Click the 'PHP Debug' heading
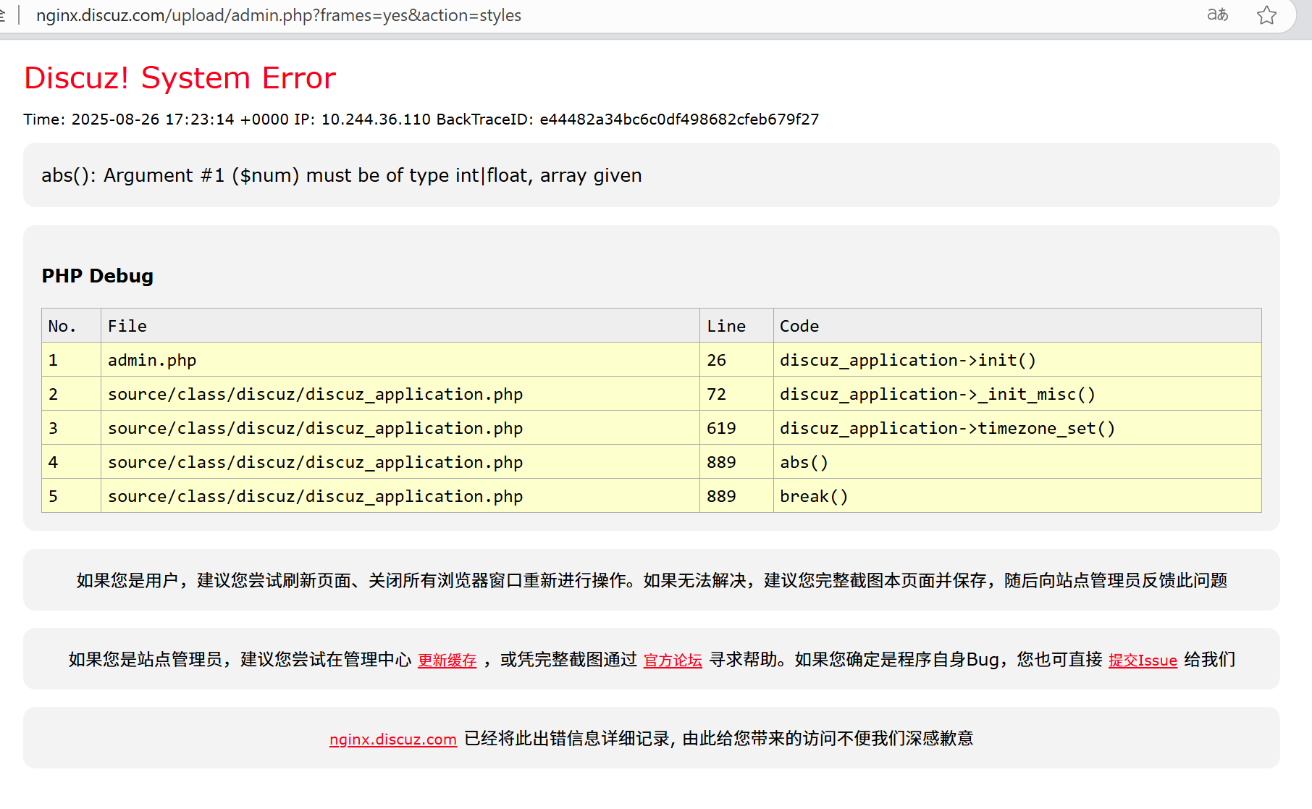Image resolution: width=1312 pixels, height=809 pixels. tap(98, 276)
